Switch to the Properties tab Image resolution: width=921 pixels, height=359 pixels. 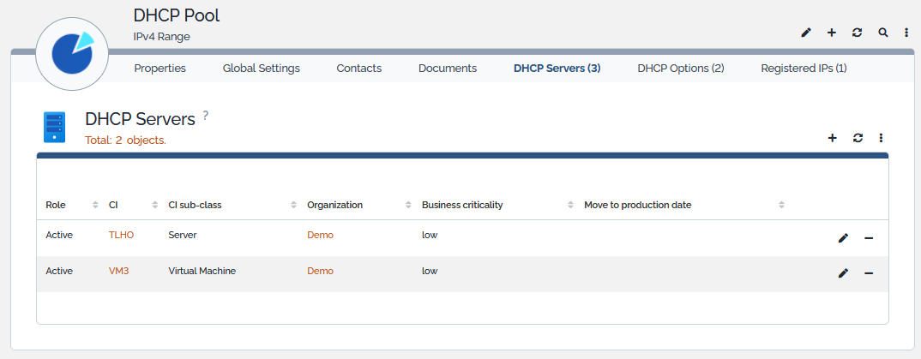pyautogui.click(x=160, y=68)
